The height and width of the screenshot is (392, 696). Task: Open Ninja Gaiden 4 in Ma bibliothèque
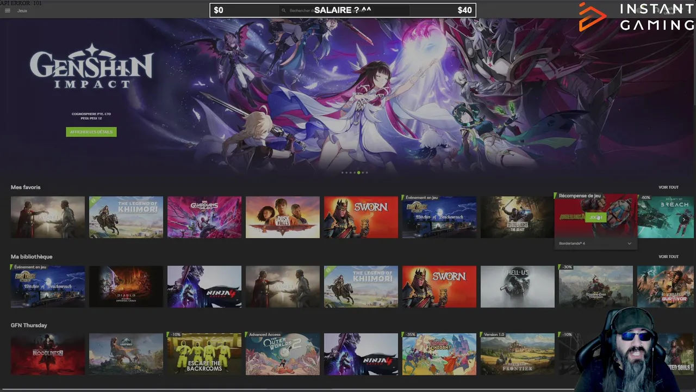pos(204,286)
